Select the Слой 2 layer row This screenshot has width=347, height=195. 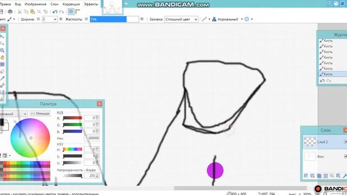pos(325,142)
